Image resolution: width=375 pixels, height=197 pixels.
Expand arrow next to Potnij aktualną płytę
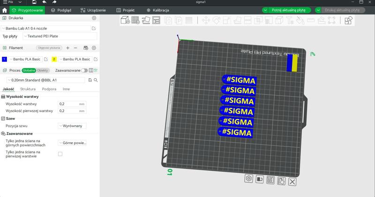tap(265, 10)
